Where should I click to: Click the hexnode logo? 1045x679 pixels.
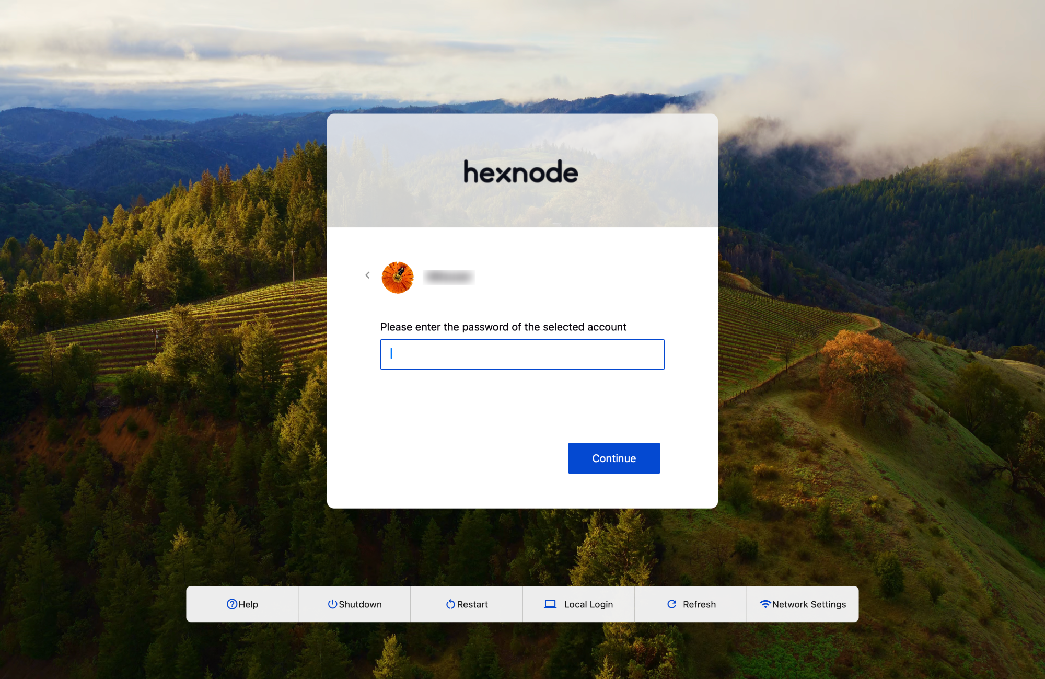(x=521, y=172)
